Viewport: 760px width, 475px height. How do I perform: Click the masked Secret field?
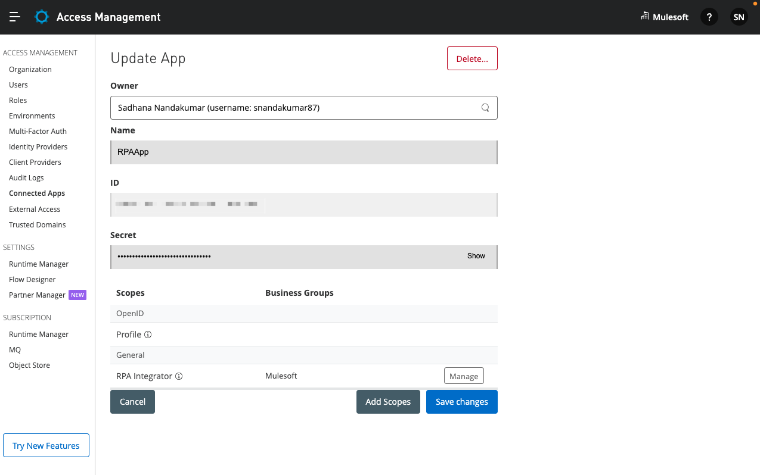[x=304, y=257]
